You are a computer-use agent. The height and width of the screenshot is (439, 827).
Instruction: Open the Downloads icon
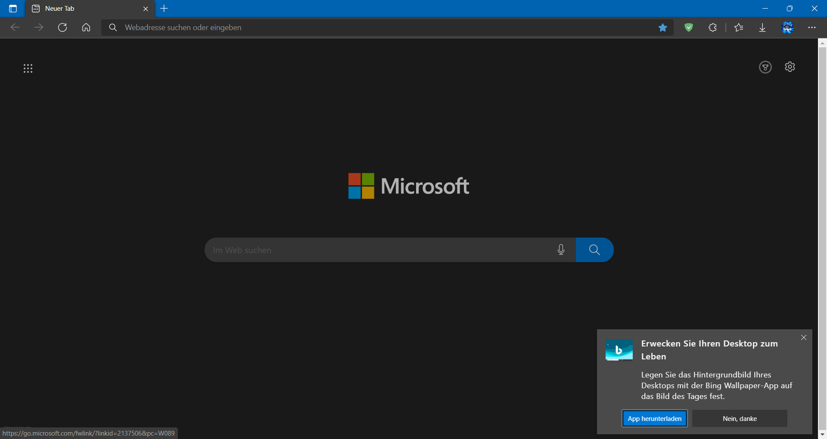click(x=762, y=28)
